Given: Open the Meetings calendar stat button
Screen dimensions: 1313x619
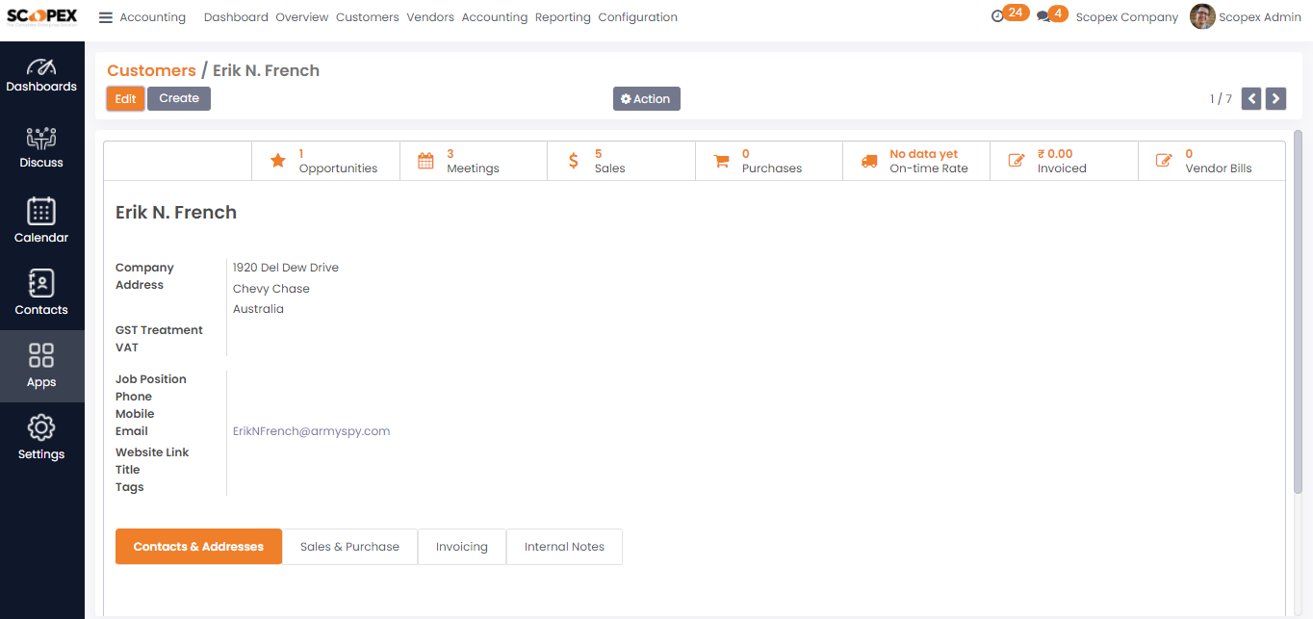Looking at the screenshot, I should (x=474, y=161).
